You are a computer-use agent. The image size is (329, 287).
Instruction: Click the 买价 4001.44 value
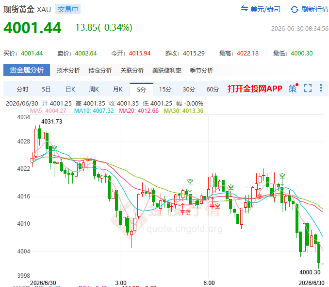[32, 54]
